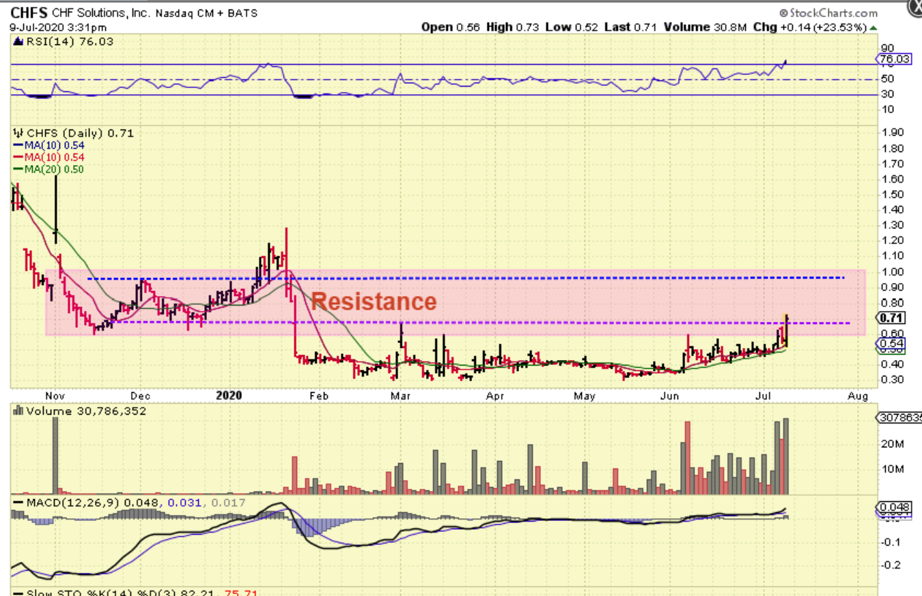The width and height of the screenshot is (922, 596).
Task: Click the Open 0.56 quote value
Action: pos(451,27)
